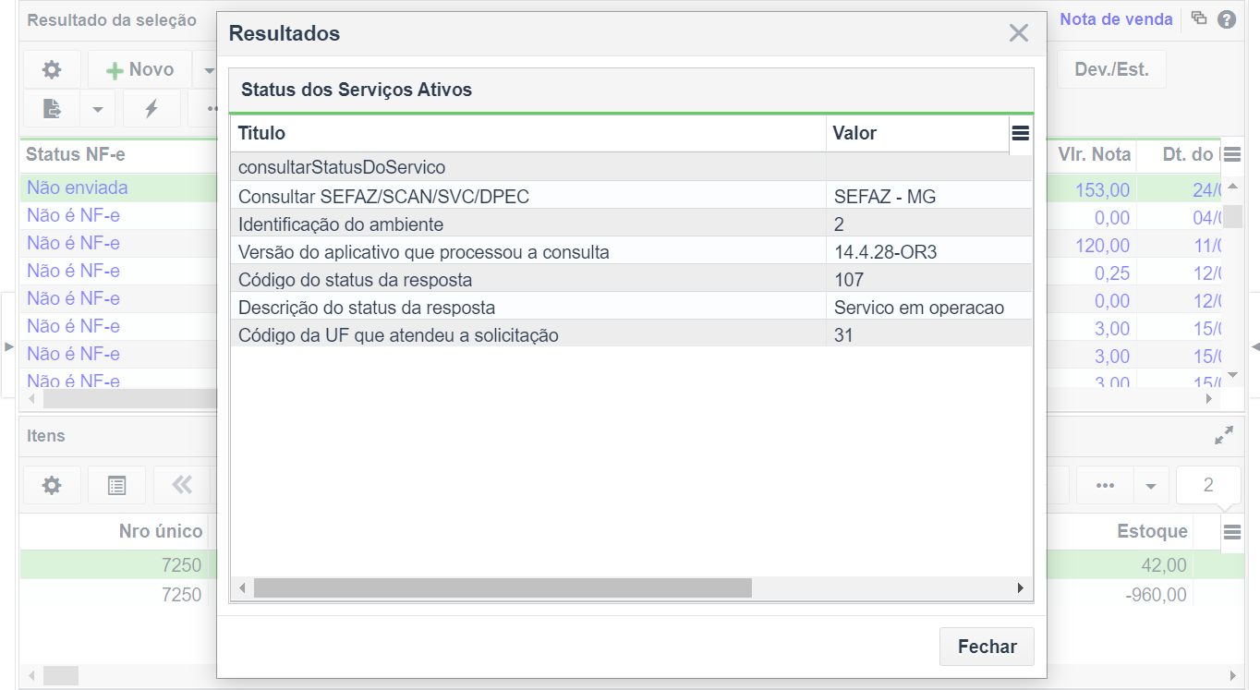The width and height of the screenshot is (1260, 690).
Task: Close the Resultados dialog with X
Action: 1018,34
